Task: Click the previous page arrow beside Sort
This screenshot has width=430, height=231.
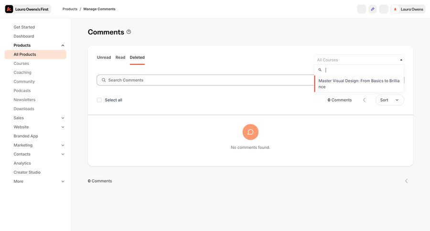Action: (x=365, y=100)
